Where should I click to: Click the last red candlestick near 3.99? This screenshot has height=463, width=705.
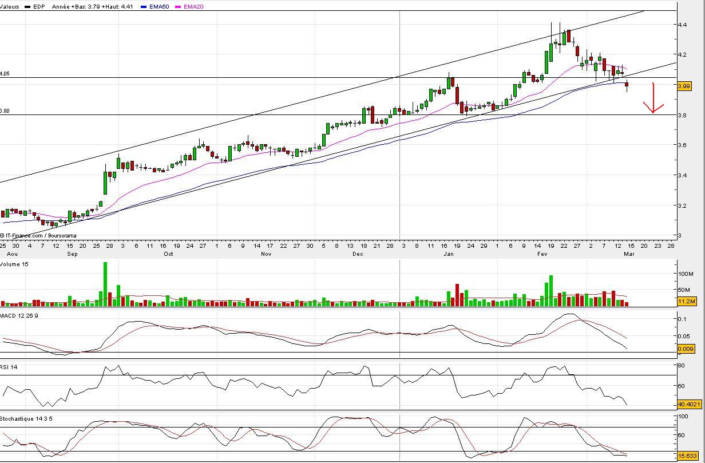coord(627,86)
